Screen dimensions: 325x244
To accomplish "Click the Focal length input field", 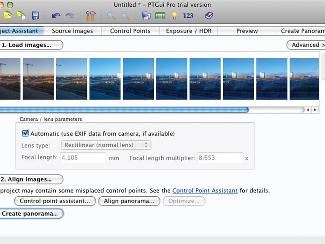I will pyautogui.click(x=83, y=158).
